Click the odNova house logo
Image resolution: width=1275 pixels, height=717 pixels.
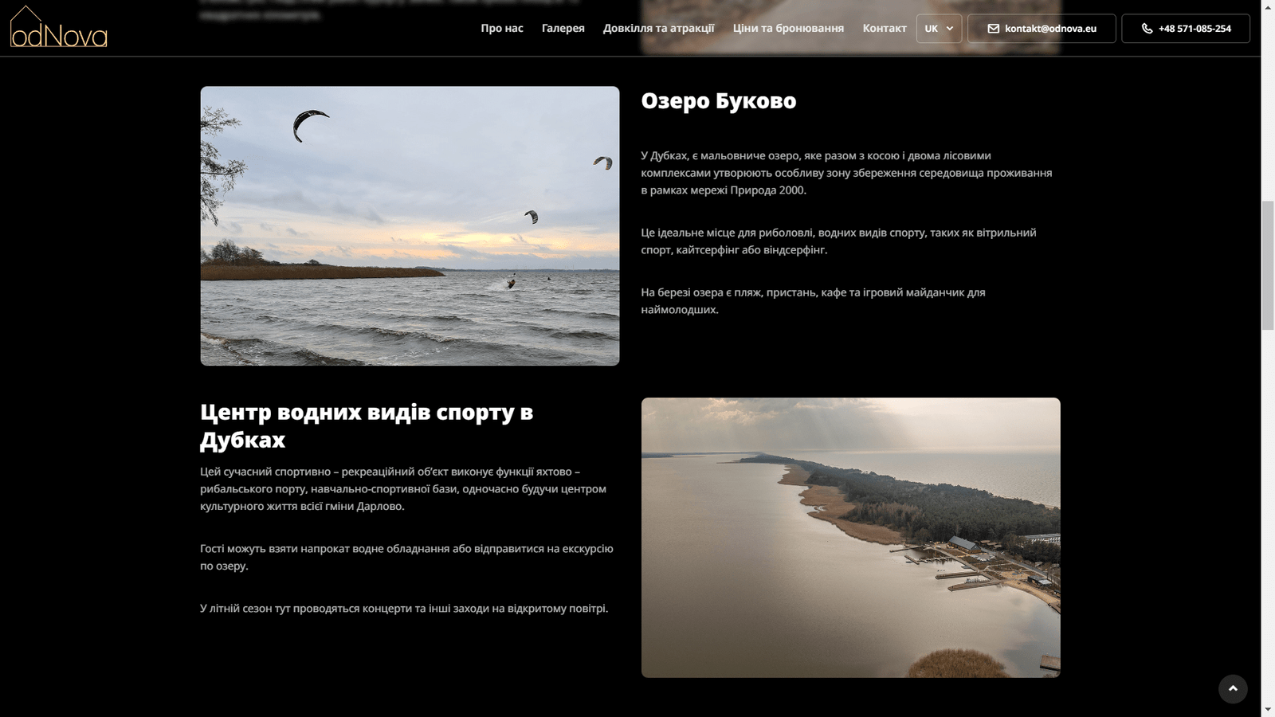(x=58, y=27)
